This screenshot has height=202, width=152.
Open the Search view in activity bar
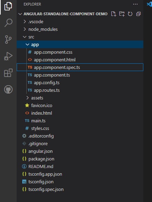click(8, 23)
